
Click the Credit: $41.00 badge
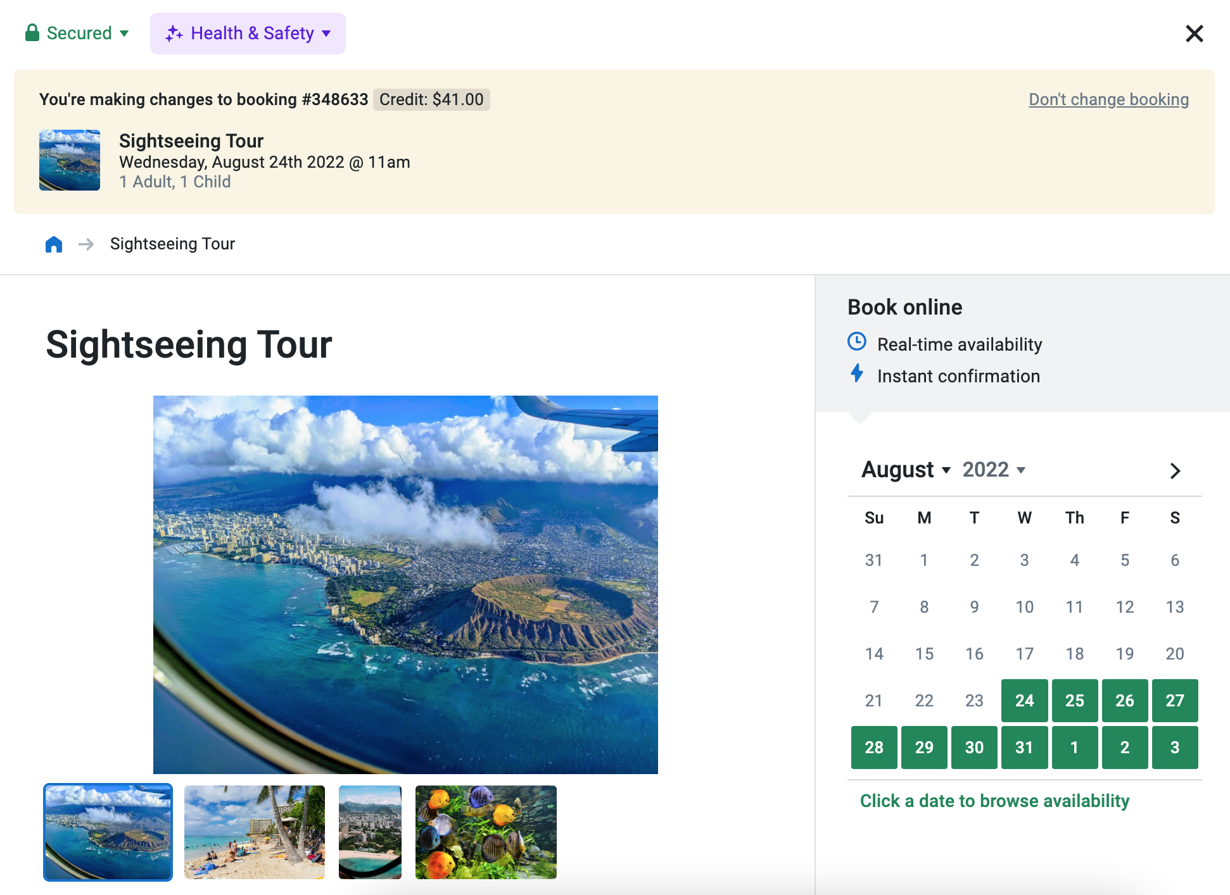coord(431,99)
